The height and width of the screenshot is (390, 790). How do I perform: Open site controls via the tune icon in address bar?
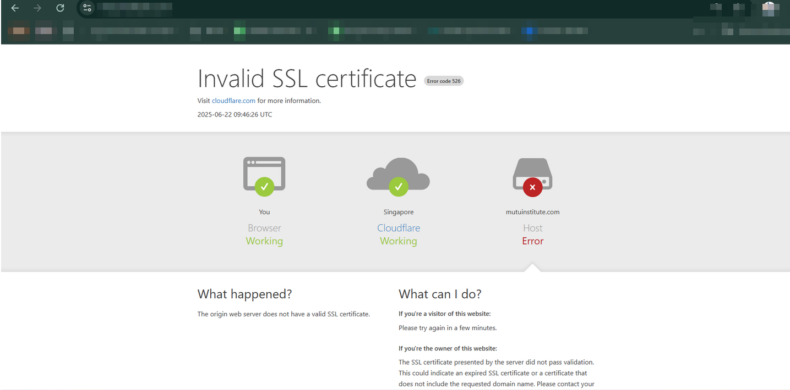click(86, 8)
